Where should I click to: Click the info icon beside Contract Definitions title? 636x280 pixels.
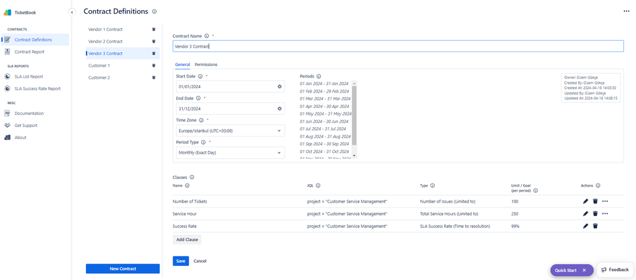click(x=154, y=11)
